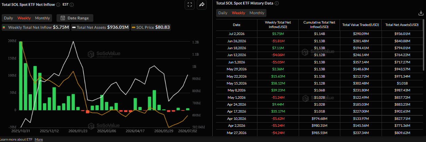The image size is (426, 142).
Task: Select Monthly tab in history table
Action: pos(257,13)
